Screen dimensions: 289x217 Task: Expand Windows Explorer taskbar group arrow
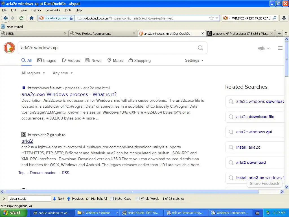[x=117, y=213]
